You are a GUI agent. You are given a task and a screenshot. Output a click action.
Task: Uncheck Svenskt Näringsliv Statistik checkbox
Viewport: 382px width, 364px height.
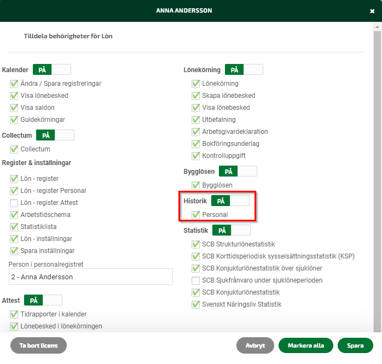pyautogui.click(x=195, y=304)
